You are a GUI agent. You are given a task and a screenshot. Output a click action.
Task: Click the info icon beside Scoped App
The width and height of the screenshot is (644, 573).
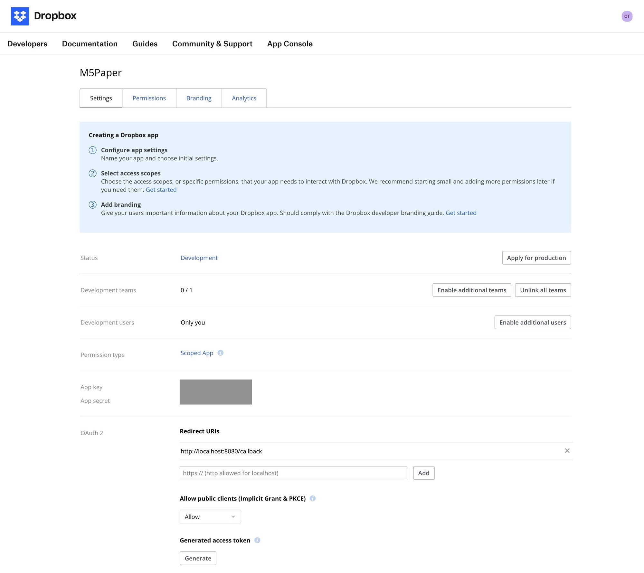tap(221, 352)
